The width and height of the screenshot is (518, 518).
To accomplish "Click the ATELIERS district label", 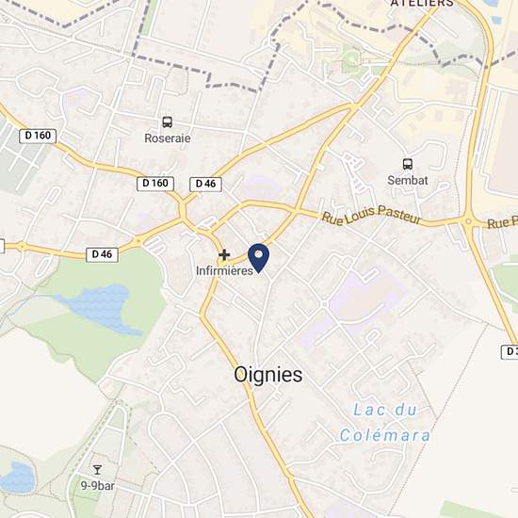I will pos(422,3).
